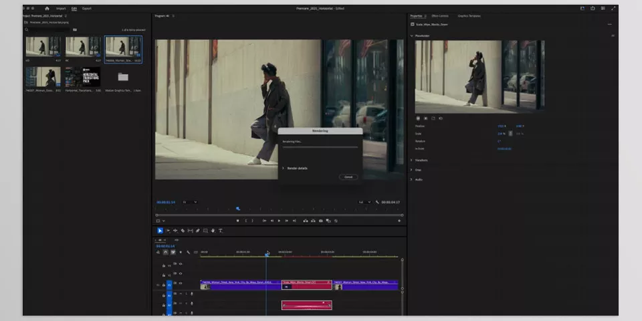Image resolution: width=642 pixels, height=321 pixels.
Task: Toggle visibility eye for track V2
Action: 181,274
